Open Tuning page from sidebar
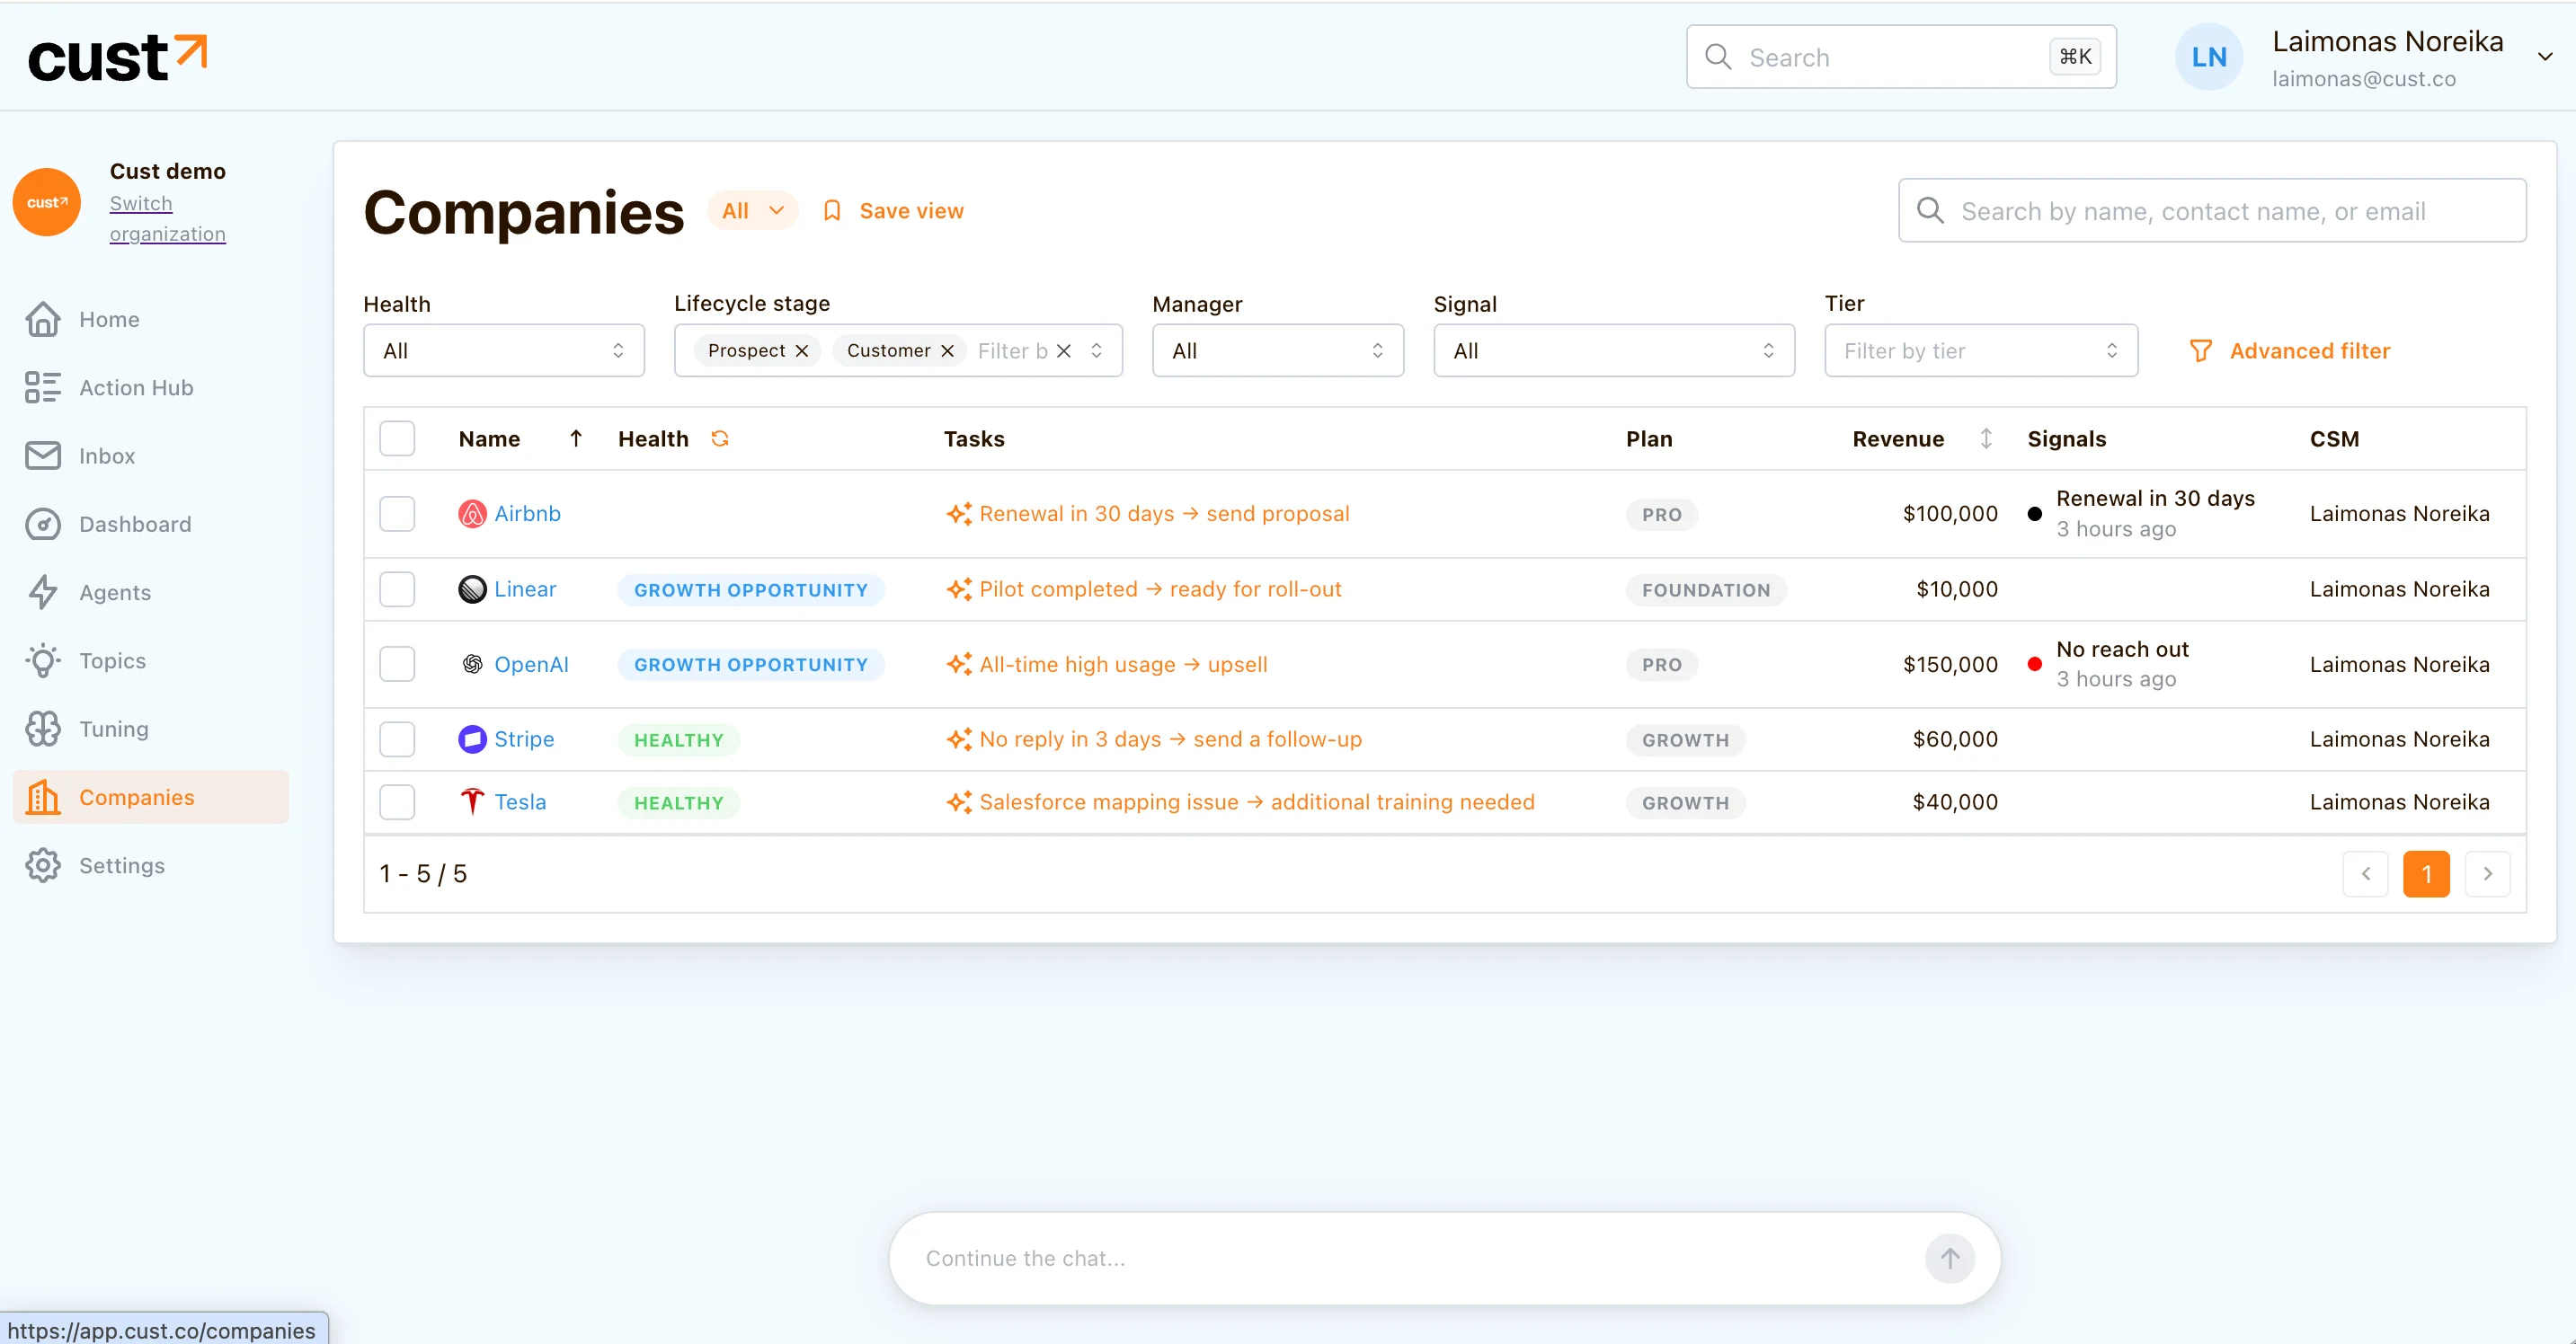This screenshot has height=1344, width=2576. point(151,729)
